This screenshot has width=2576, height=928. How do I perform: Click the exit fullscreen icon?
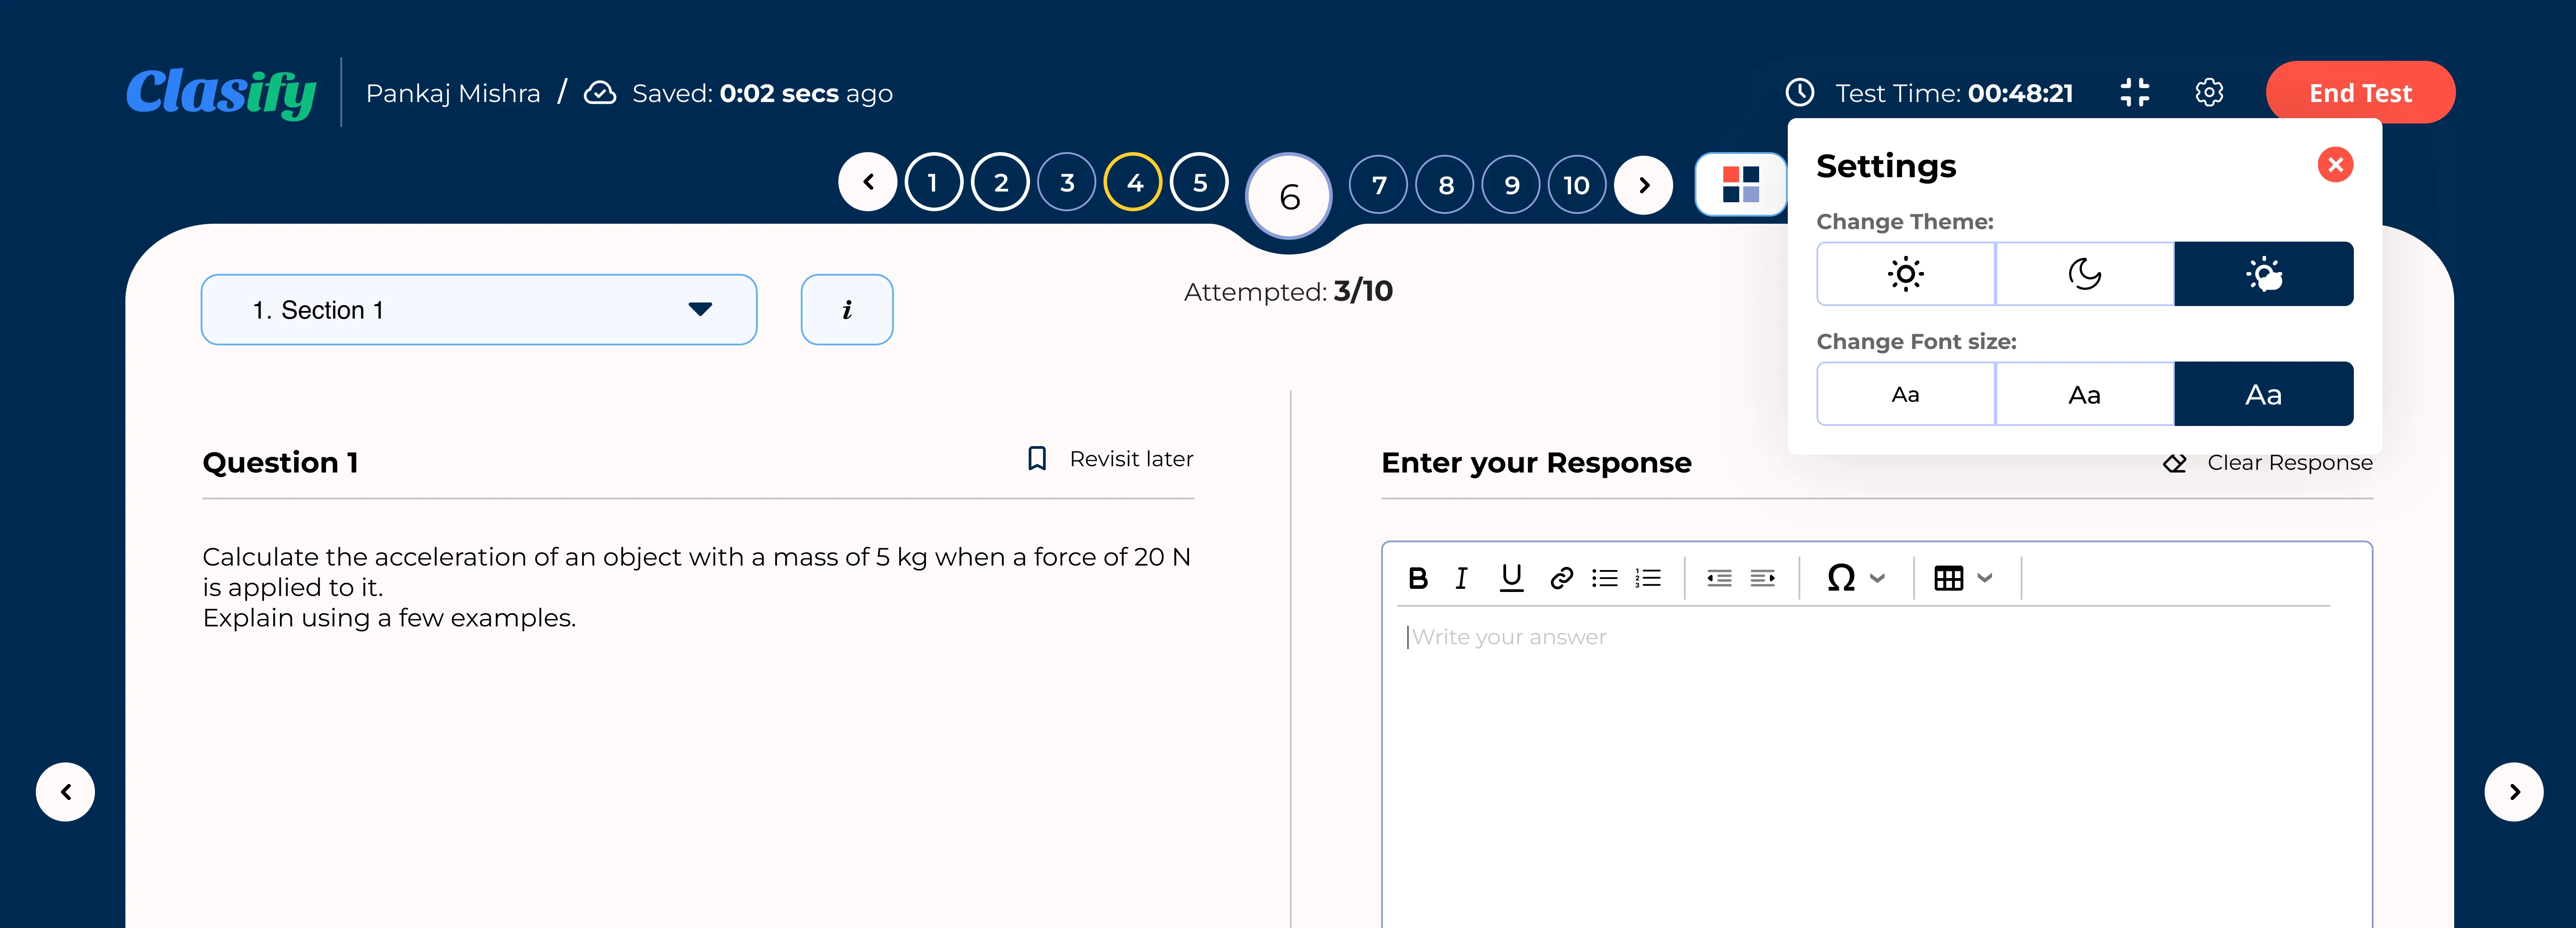point(2134,93)
